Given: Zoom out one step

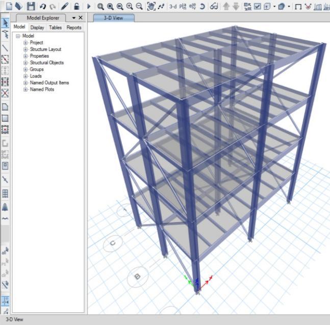Looking at the screenshot, I should [x=139, y=7].
